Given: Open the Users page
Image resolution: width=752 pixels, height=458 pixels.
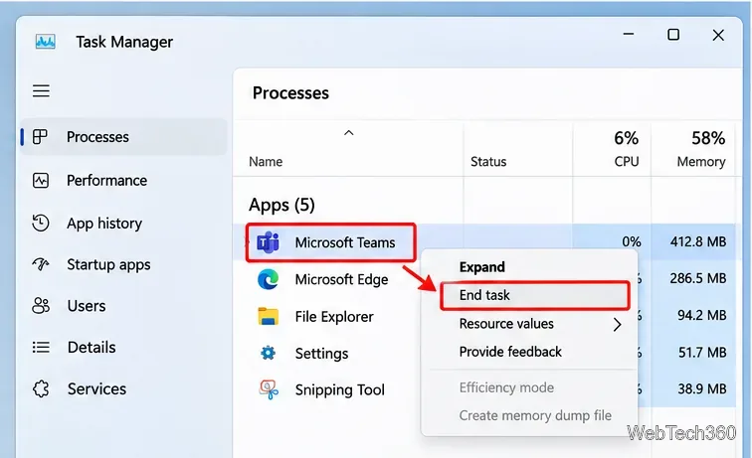Looking at the screenshot, I should (x=87, y=306).
